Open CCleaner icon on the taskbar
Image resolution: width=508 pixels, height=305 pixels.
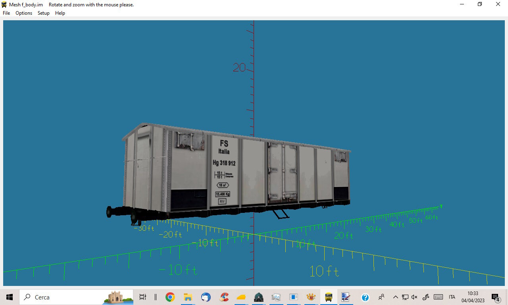tap(223, 297)
